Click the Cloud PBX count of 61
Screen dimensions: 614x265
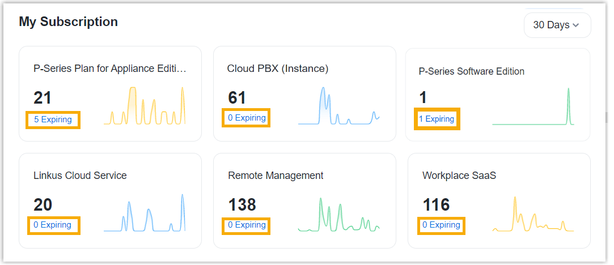point(237,98)
